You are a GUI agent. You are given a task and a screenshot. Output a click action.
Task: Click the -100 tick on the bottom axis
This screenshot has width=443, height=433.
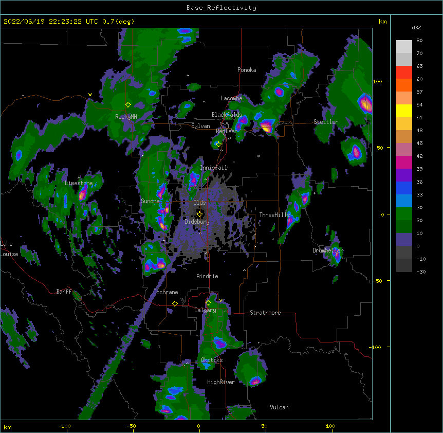pos(64,426)
